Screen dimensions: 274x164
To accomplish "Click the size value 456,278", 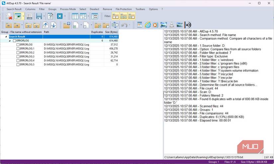I will click(113, 49).
